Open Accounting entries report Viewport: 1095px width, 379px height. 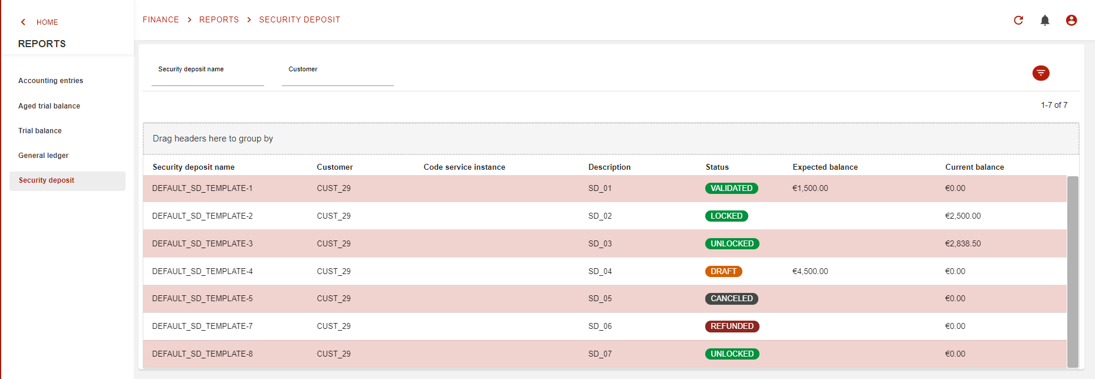pos(51,81)
